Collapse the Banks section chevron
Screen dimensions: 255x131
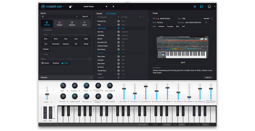[x=90, y=59]
